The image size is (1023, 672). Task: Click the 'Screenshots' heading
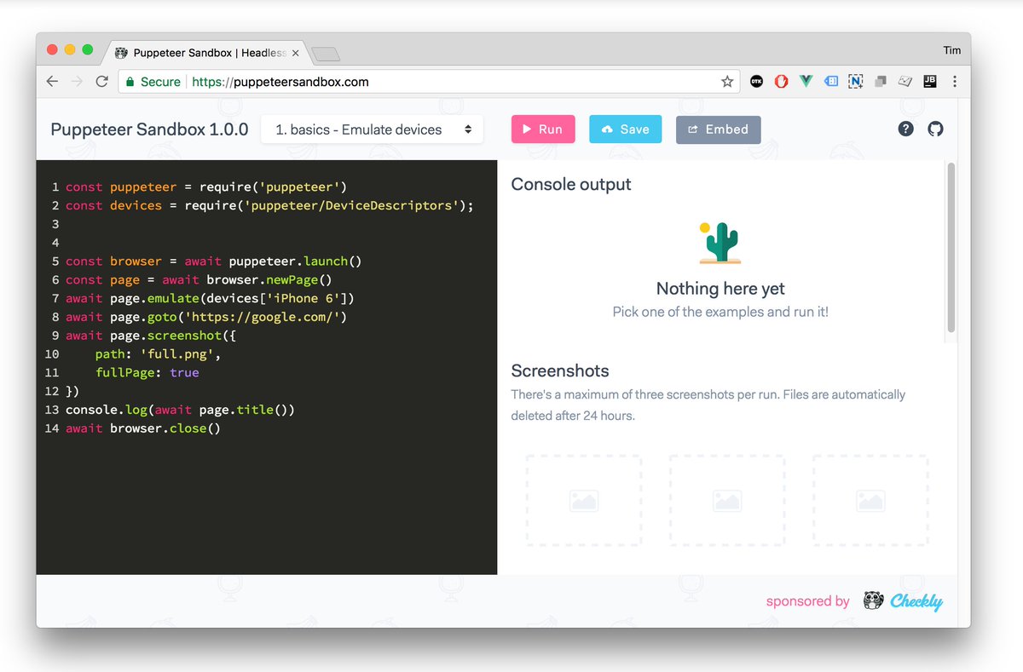coord(560,370)
